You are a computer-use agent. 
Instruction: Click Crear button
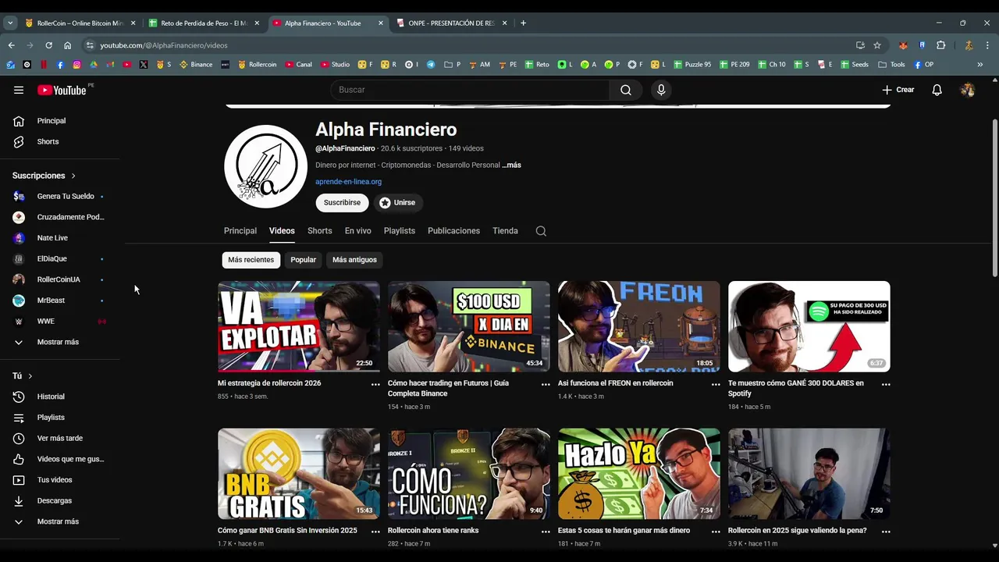point(898,90)
